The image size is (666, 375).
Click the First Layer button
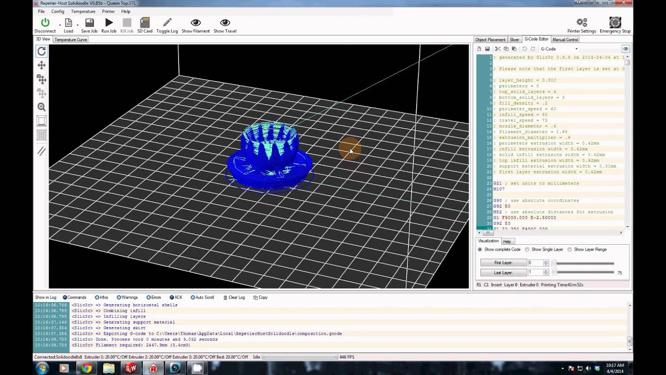click(503, 263)
